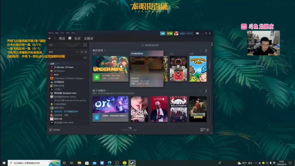Click the Steam profile avatar
The height and width of the screenshot is (166, 295).
click(x=176, y=33)
